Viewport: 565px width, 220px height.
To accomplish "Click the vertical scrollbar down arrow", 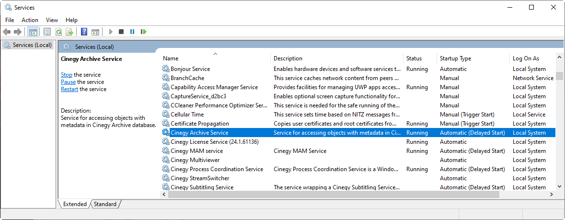I will (x=559, y=186).
